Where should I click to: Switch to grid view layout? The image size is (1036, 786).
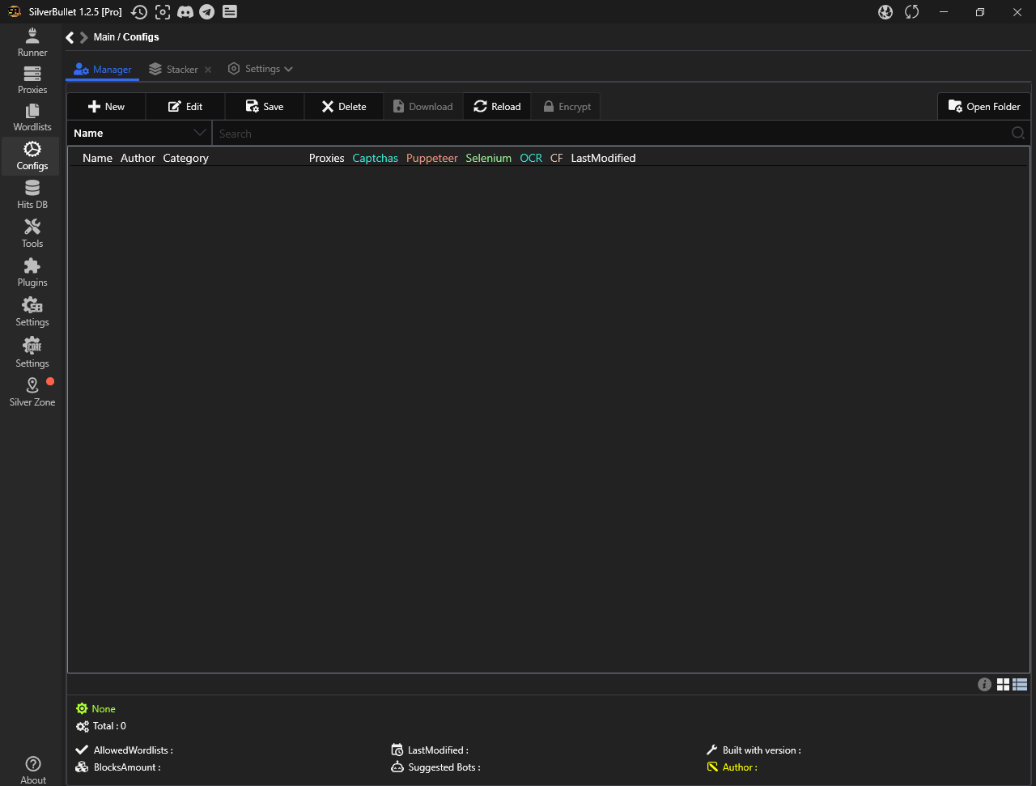pyautogui.click(x=1003, y=685)
